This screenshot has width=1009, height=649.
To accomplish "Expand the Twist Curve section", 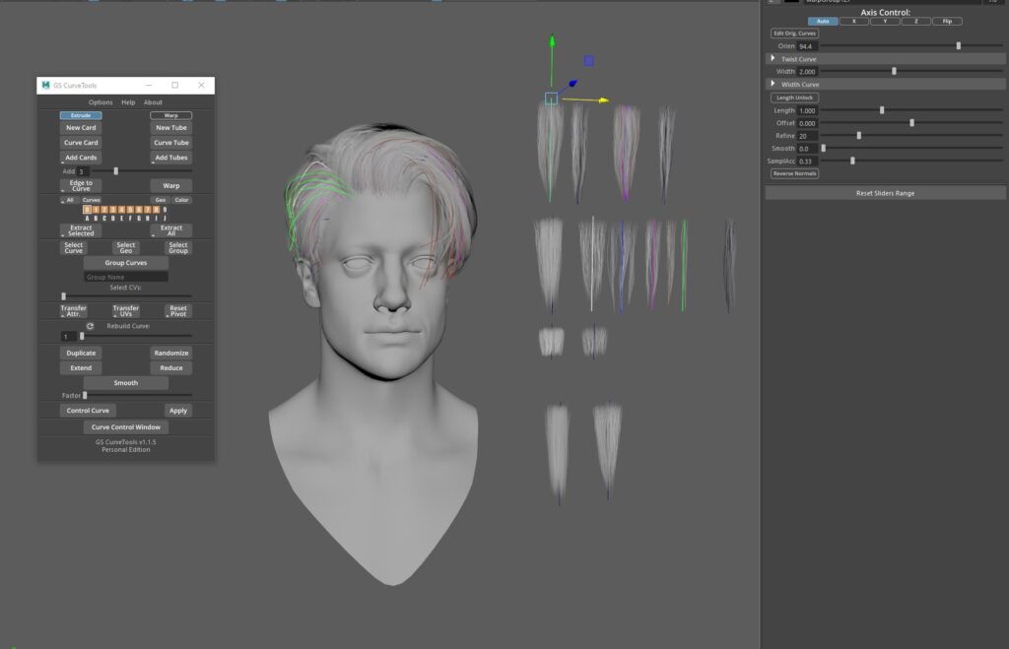I will pyautogui.click(x=773, y=59).
